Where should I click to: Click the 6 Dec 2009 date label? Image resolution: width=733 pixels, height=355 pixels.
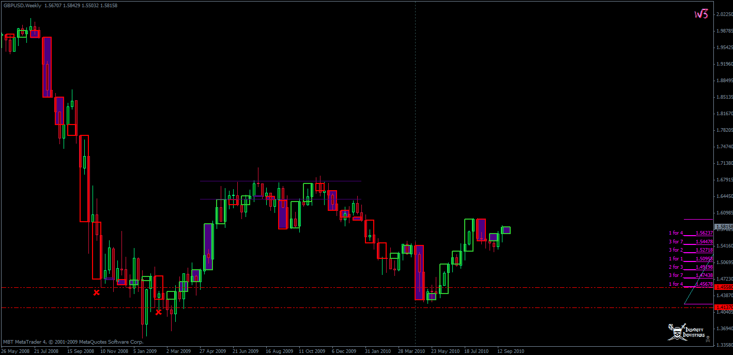tap(344, 351)
